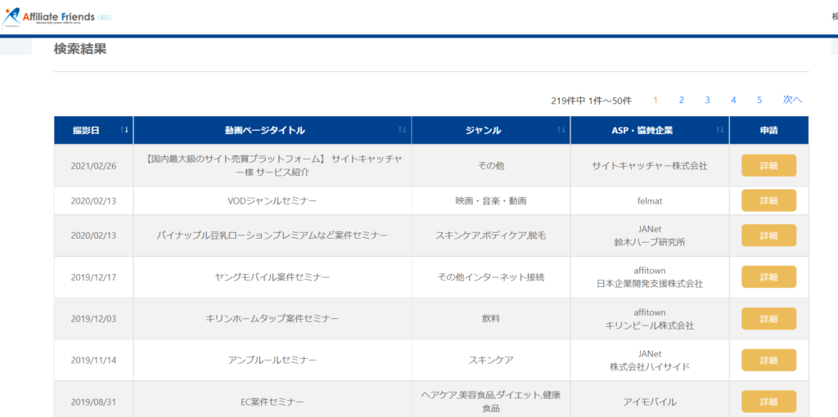Image resolution: width=838 pixels, height=417 pixels.
Task: Click the キリンホームタップ案件セミナー title
Action: pos(272,319)
